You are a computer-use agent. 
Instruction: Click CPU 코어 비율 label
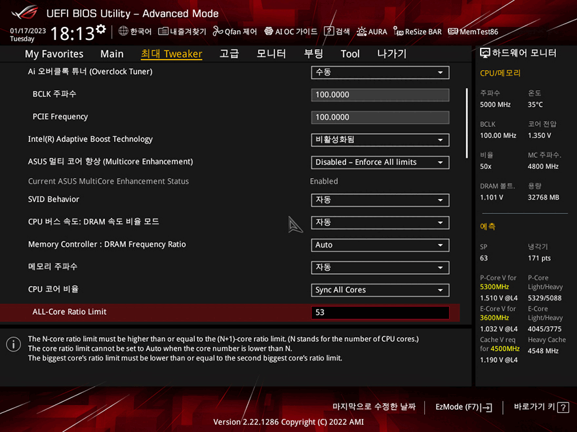(x=53, y=289)
